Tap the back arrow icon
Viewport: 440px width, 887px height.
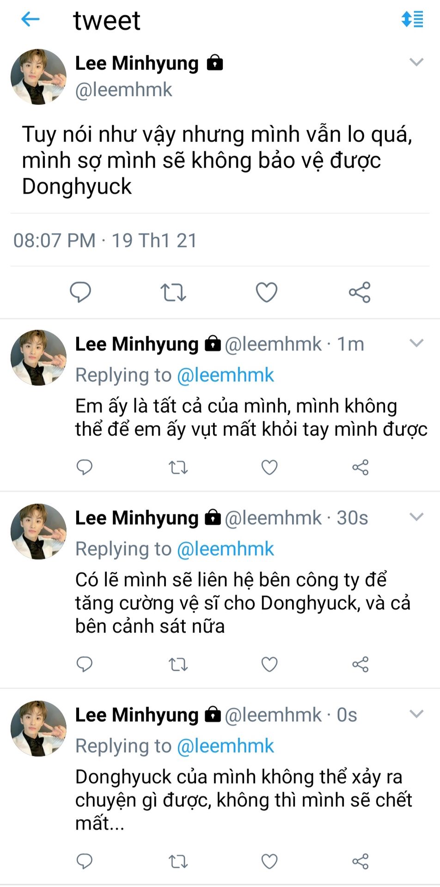click(31, 19)
